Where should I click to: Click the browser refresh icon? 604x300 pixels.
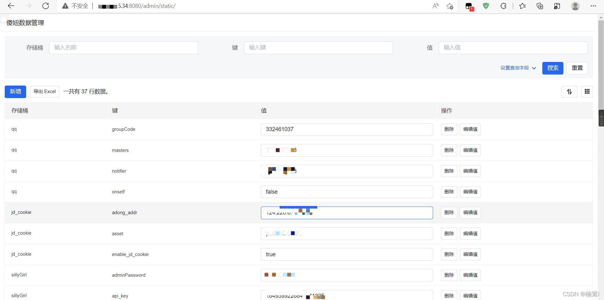pyautogui.click(x=46, y=6)
